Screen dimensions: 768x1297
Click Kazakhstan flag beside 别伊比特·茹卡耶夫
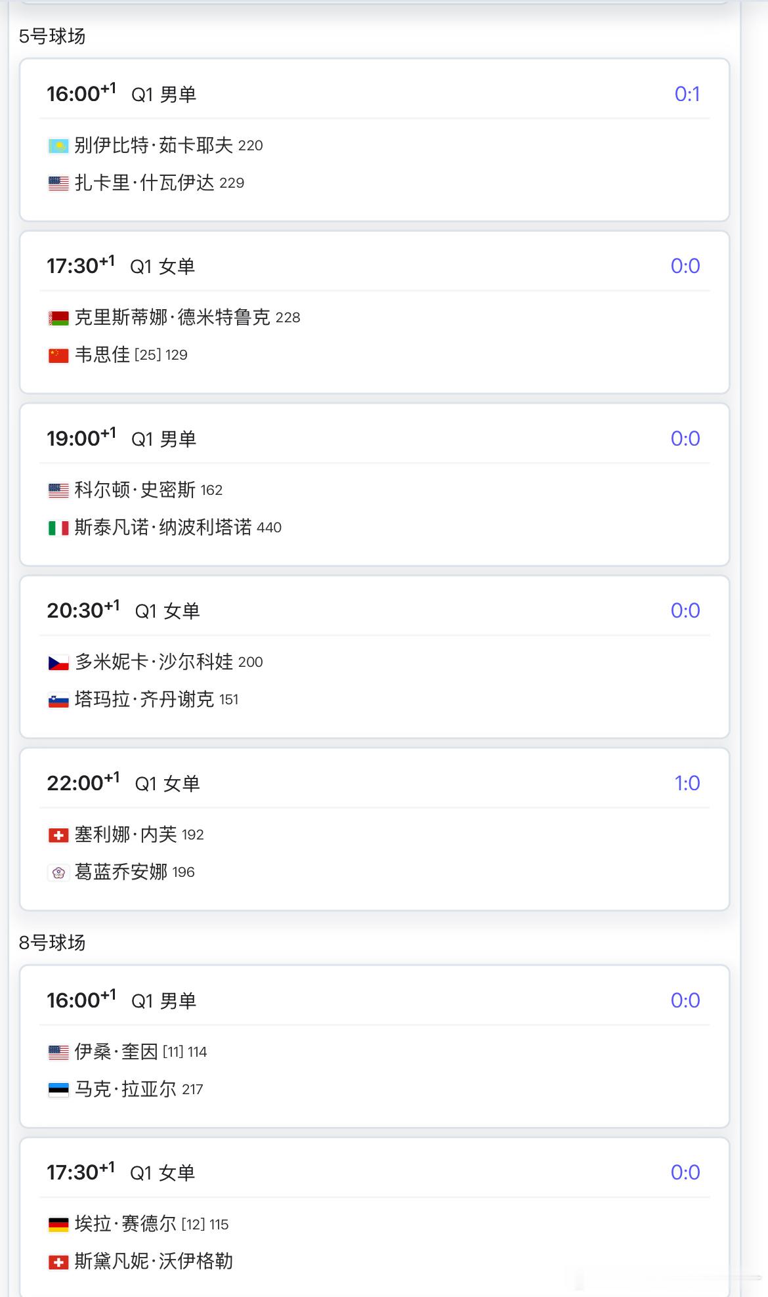click(x=58, y=146)
